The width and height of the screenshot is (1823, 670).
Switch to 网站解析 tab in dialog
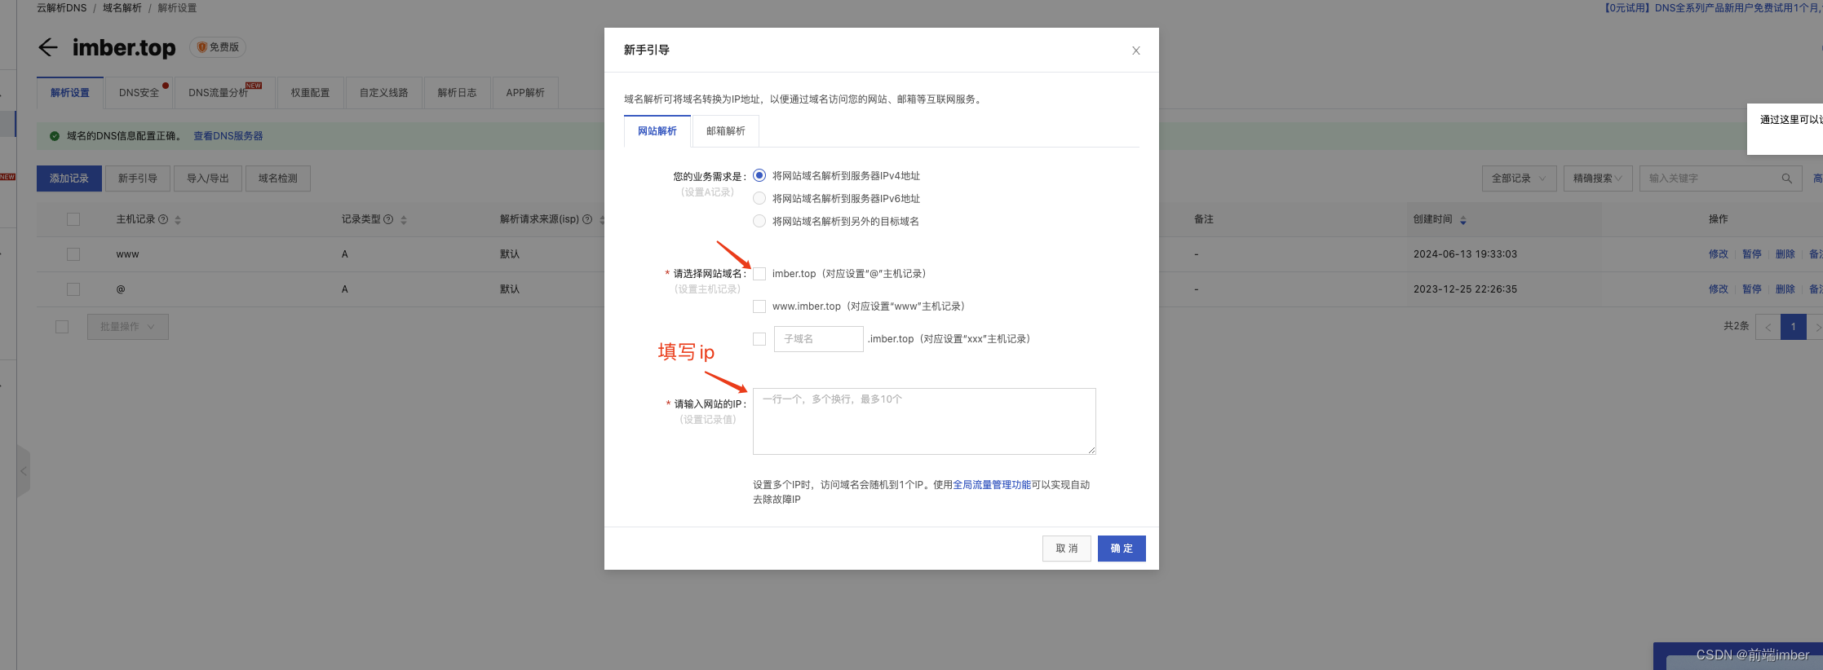(657, 131)
